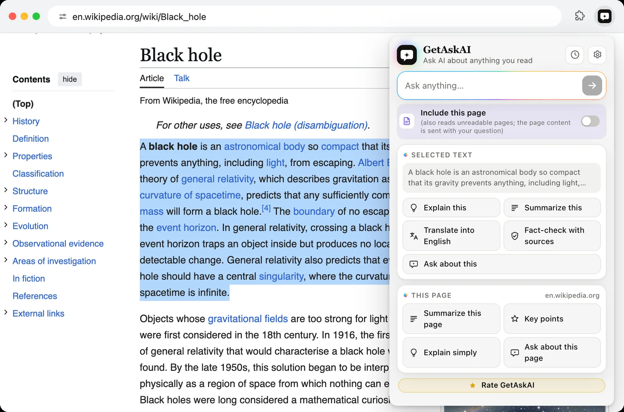The width and height of the screenshot is (624, 412).
Task: Click Ask about this page
Action: click(552, 352)
